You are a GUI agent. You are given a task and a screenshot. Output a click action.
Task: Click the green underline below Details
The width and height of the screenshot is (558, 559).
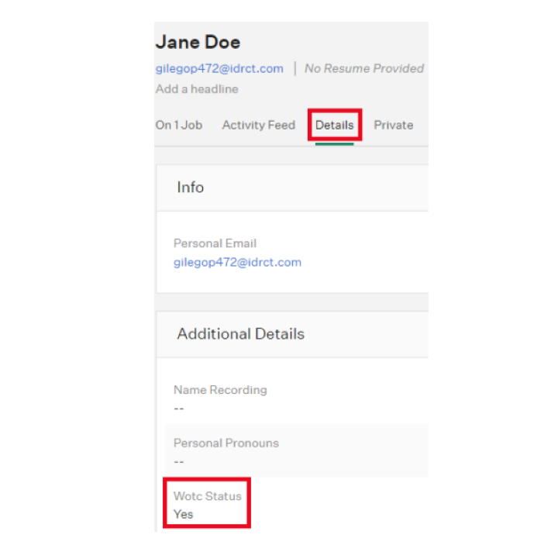pyautogui.click(x=334, y=143)
